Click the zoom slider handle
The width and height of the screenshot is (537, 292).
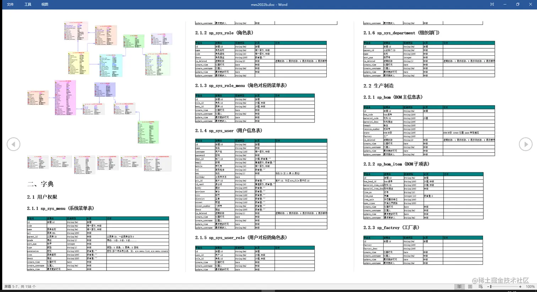[490, 286]
